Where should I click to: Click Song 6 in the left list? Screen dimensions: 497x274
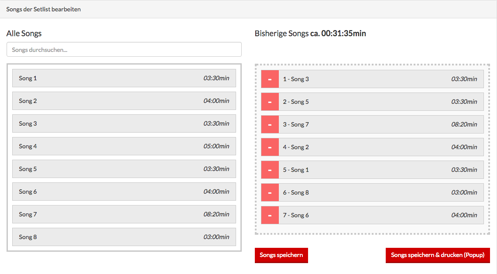pyautogui.click(x=124, y=192)
